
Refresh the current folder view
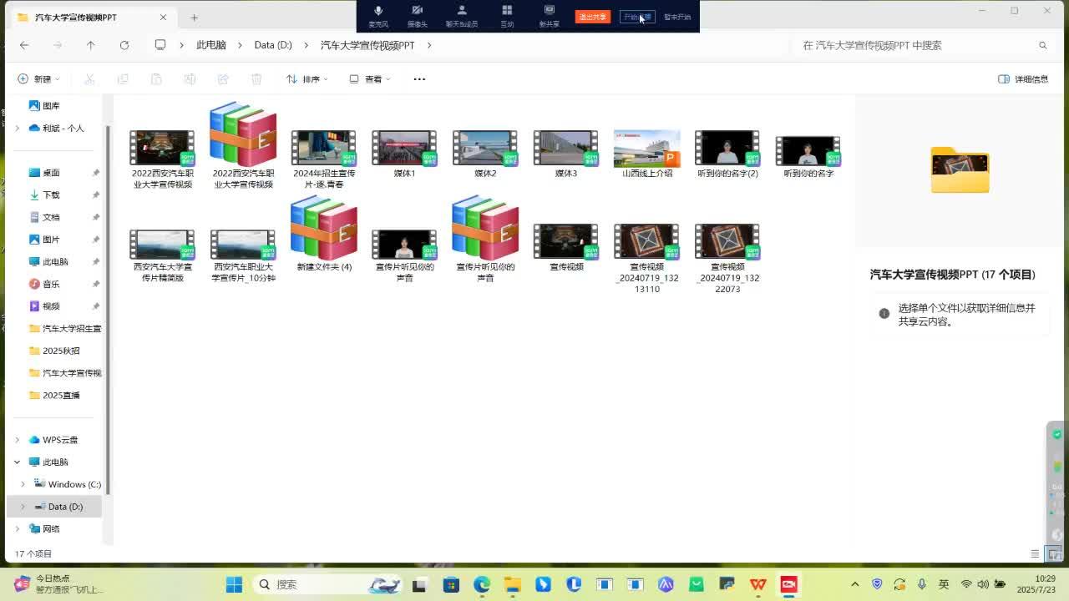(x=124, y=45)
